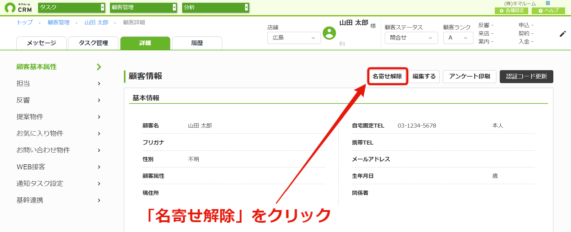Click the chevron next to 提案物件

click(x=99, y=117)
